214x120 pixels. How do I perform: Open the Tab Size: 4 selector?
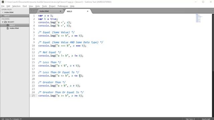190,119
